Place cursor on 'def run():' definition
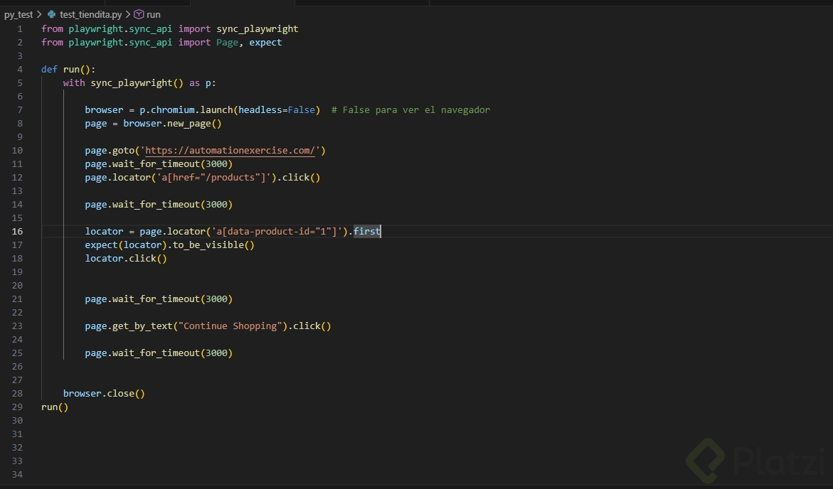 click(x=68, y=70)
